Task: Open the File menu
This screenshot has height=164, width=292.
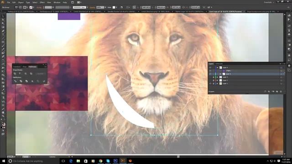Action: click(9, 2)
